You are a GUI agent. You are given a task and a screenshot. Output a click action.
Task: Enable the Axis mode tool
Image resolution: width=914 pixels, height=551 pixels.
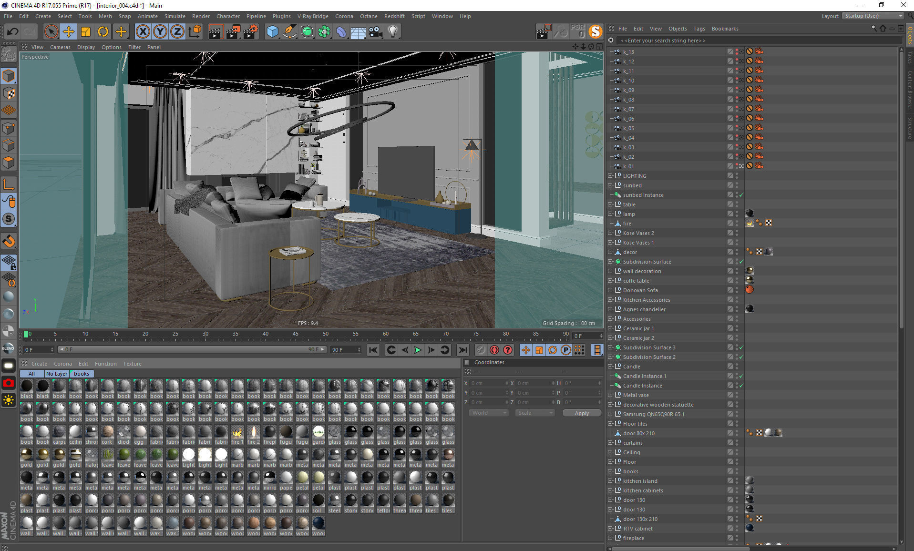(9, 184)
